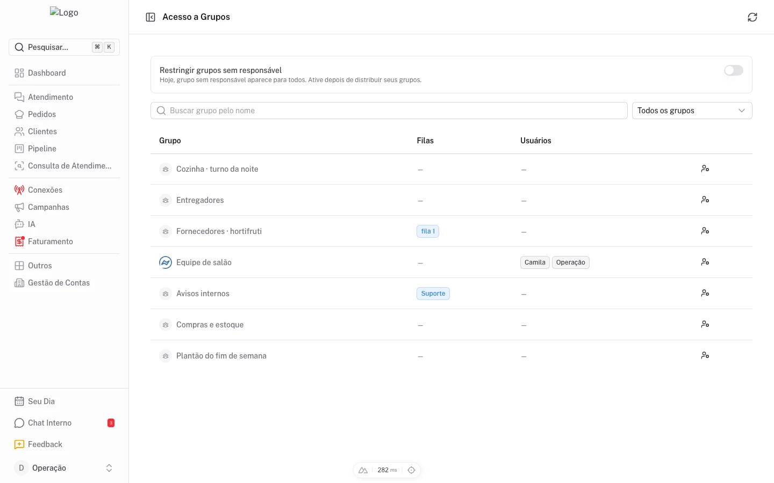Image resolution: width=774 pixels, height=483 pixels.
Task: Manage users for Compras e estoque
Action: (x=705, y=324)
